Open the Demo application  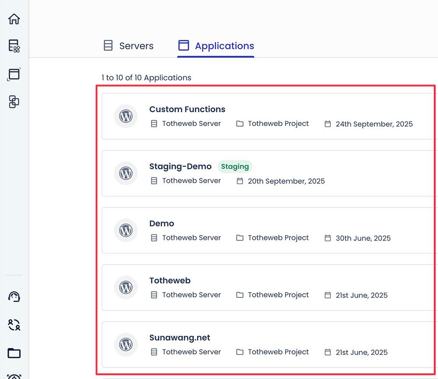point(162,223)
